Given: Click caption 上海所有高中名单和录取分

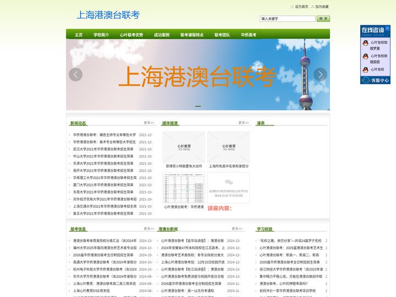Looking at the screenshot, I should (x=229, y=166).
